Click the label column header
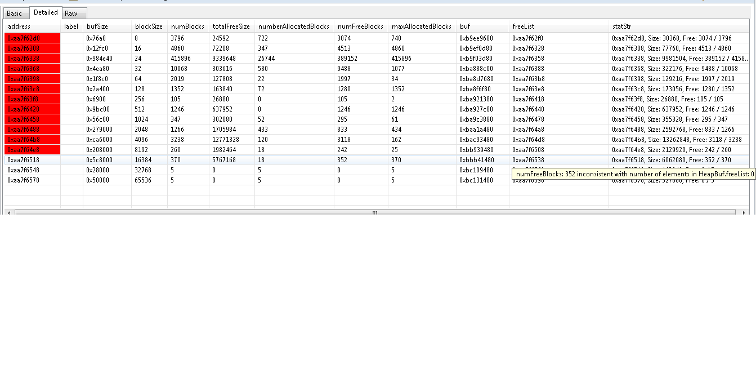This screenshot has height=365, width=756. 71,26
